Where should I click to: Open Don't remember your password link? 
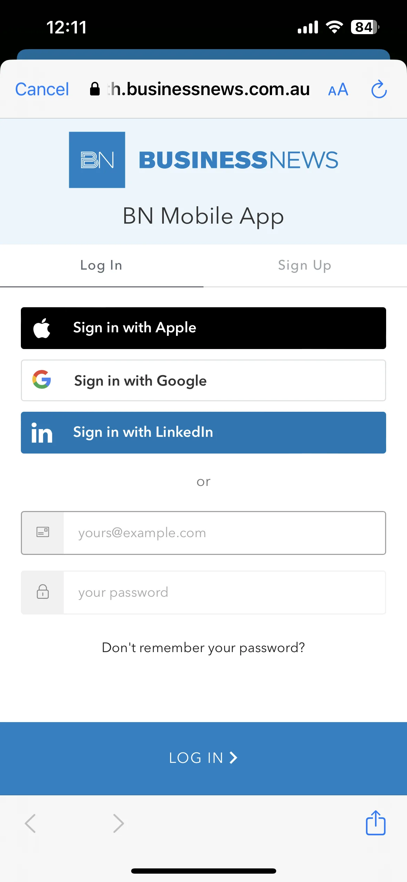tap(203, 648)
